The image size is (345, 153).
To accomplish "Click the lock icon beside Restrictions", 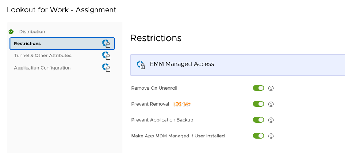I will [106, 44].
